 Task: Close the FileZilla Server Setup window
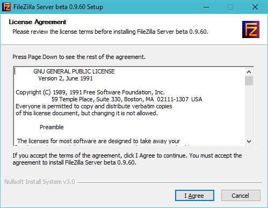[x=255, y=7]
